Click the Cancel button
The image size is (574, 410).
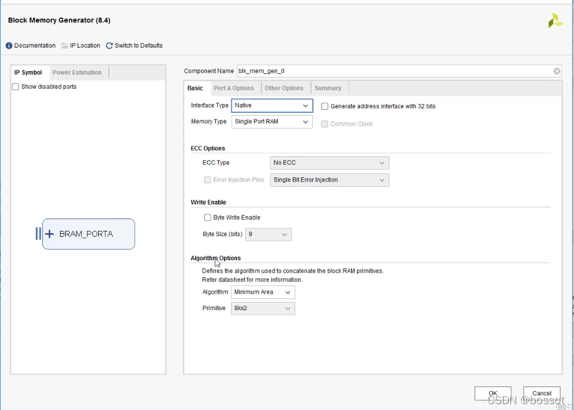(x=542, y=393)
